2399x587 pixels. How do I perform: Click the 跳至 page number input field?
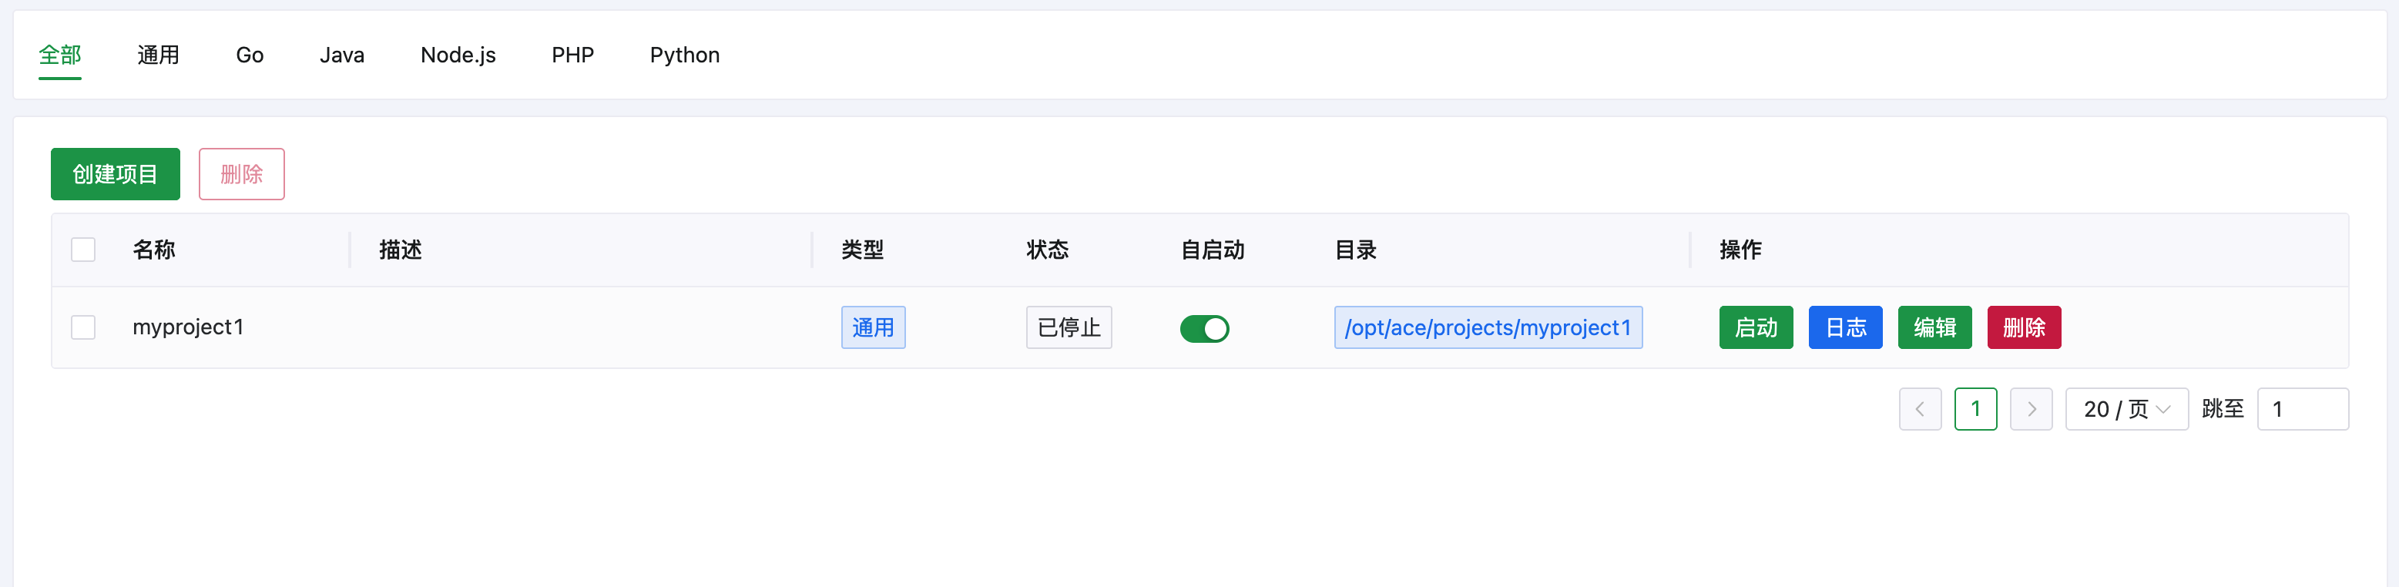pos(2303,408)
